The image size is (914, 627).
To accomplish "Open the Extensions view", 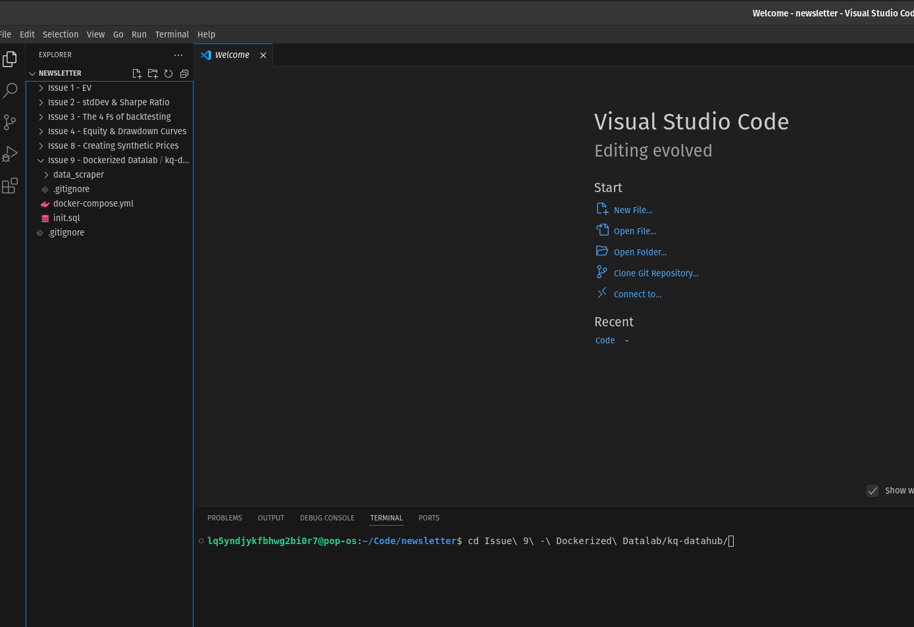I will pyautogui.click(x=10, y=186).
